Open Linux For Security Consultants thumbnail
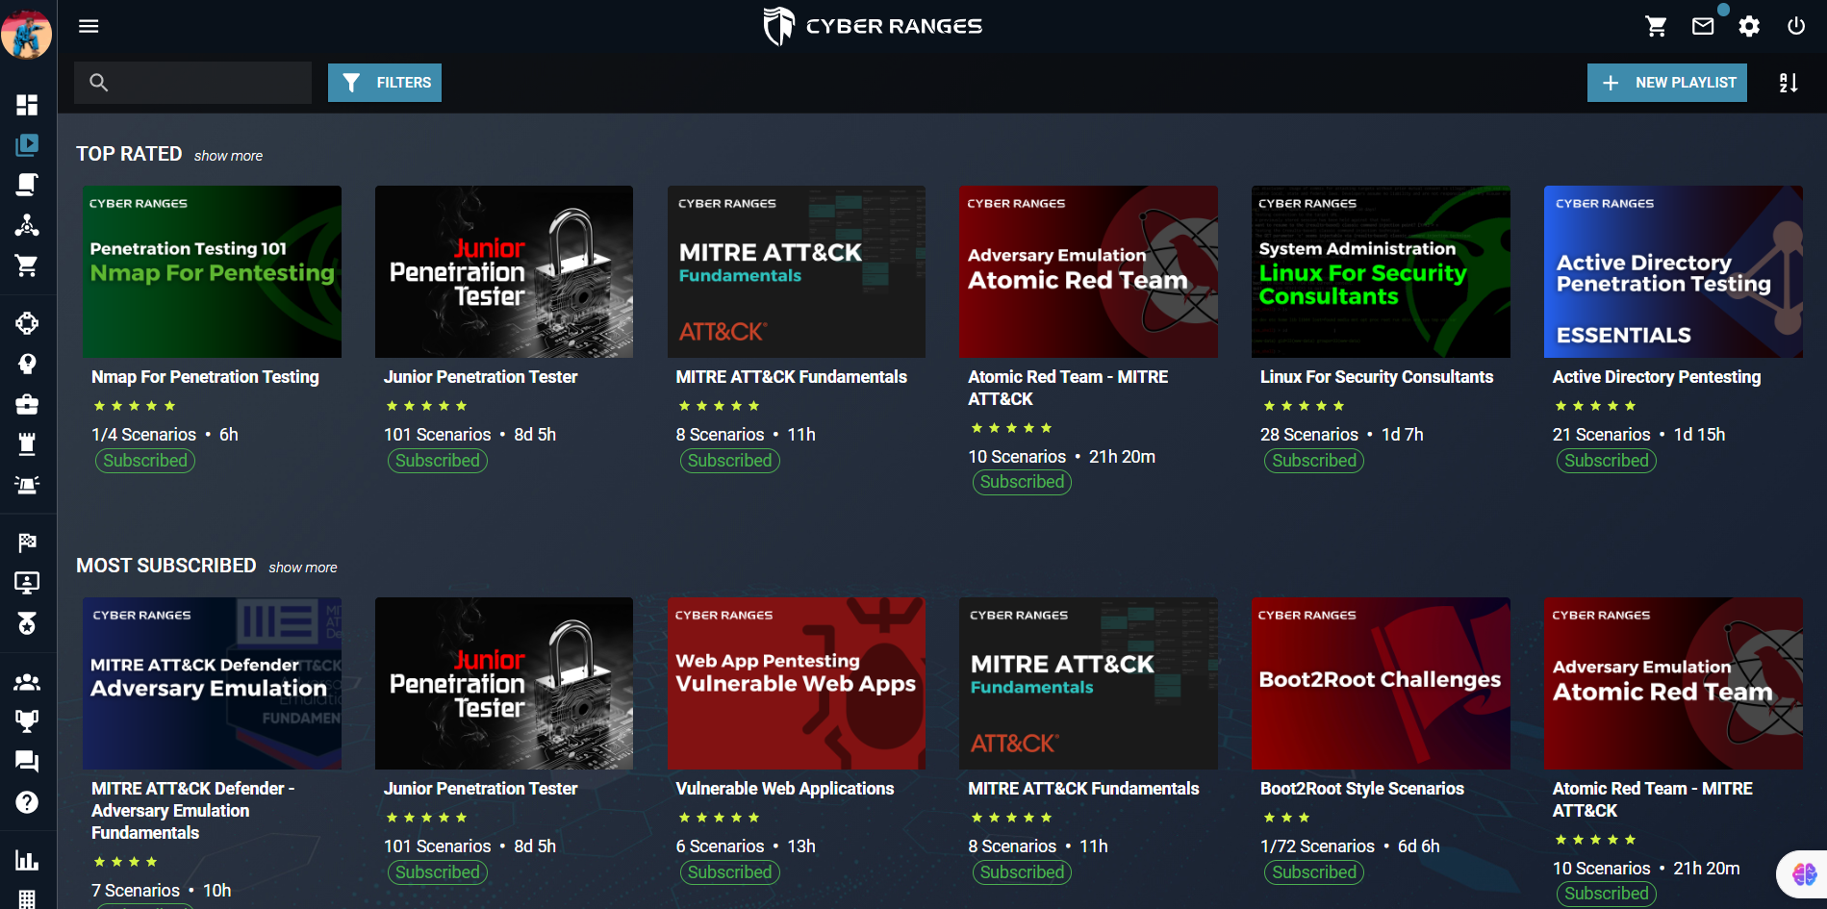This screenshot has width=1827, height=909. click(1381, 271)
